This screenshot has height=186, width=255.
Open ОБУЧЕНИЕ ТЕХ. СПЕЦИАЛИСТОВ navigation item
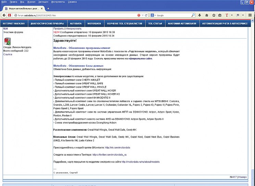point(125,24)
